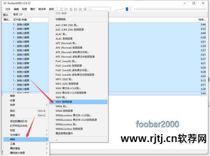
Task: Click the Play toolbar icon
Action: tap(66, 9)
